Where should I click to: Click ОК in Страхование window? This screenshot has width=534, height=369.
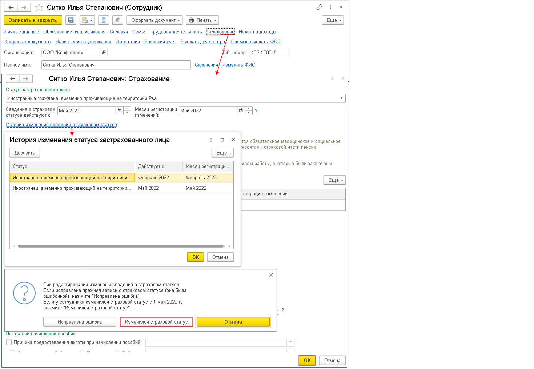(307, 360)
